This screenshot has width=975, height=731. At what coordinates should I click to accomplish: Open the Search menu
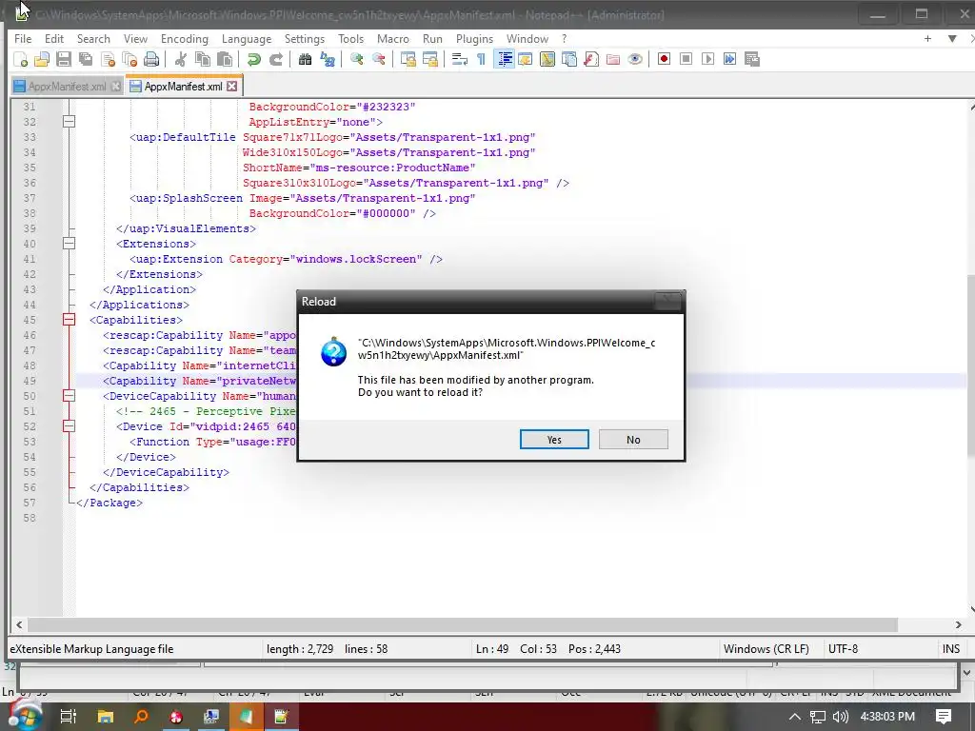tap(93, 38)
